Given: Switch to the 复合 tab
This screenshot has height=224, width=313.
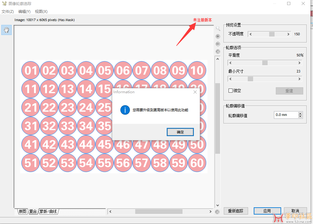Looking at the screenshot, I should click(x=33, y=211).
